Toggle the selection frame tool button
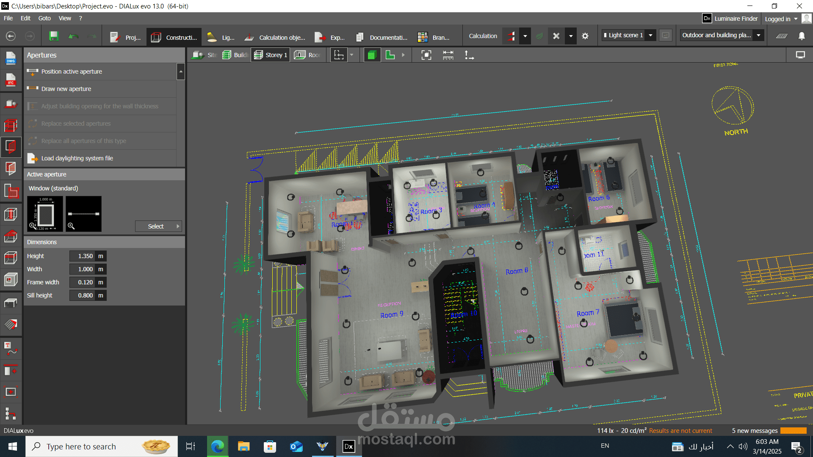813x457 pixels. click(339, 55)
